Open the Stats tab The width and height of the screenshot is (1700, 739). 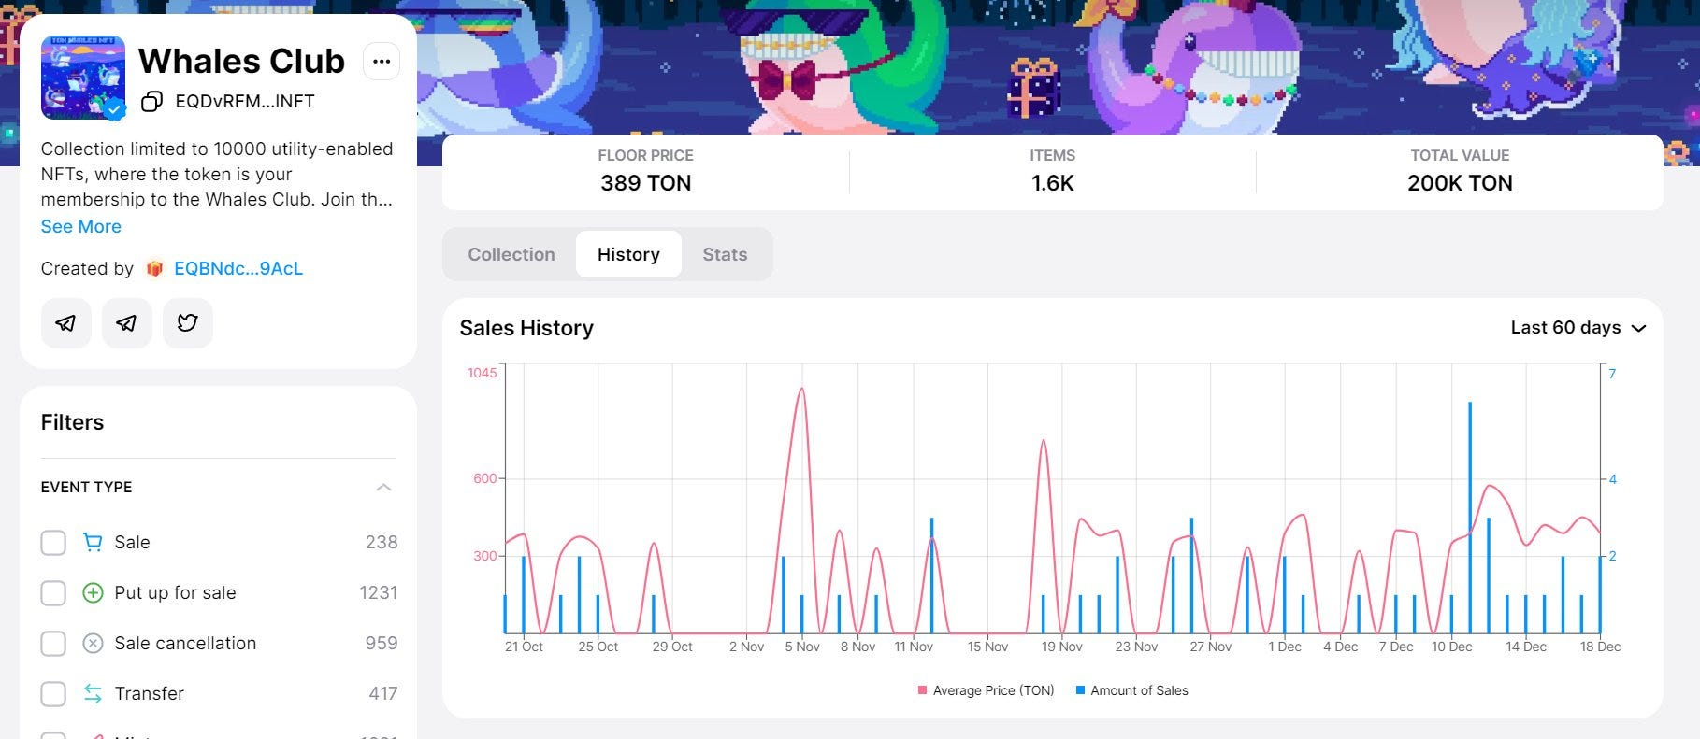tap(726, 254)
